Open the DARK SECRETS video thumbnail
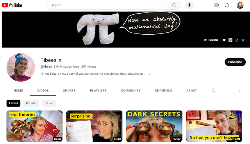This screenshot has width=250, height=144. (154, 126)
